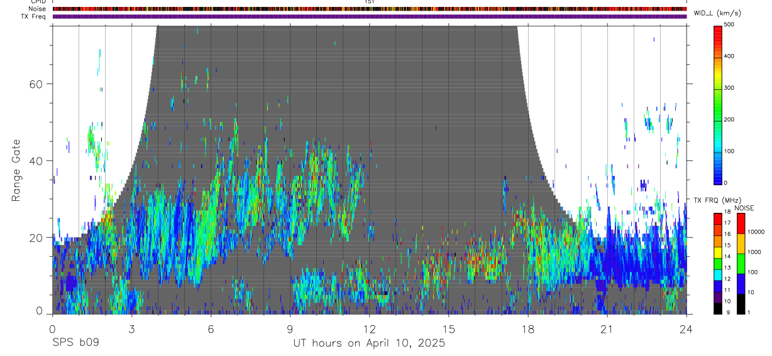This screenshot has width=772, height=356.
Task: Click the 18 label on frequency scale
Action: pos(727,212)
